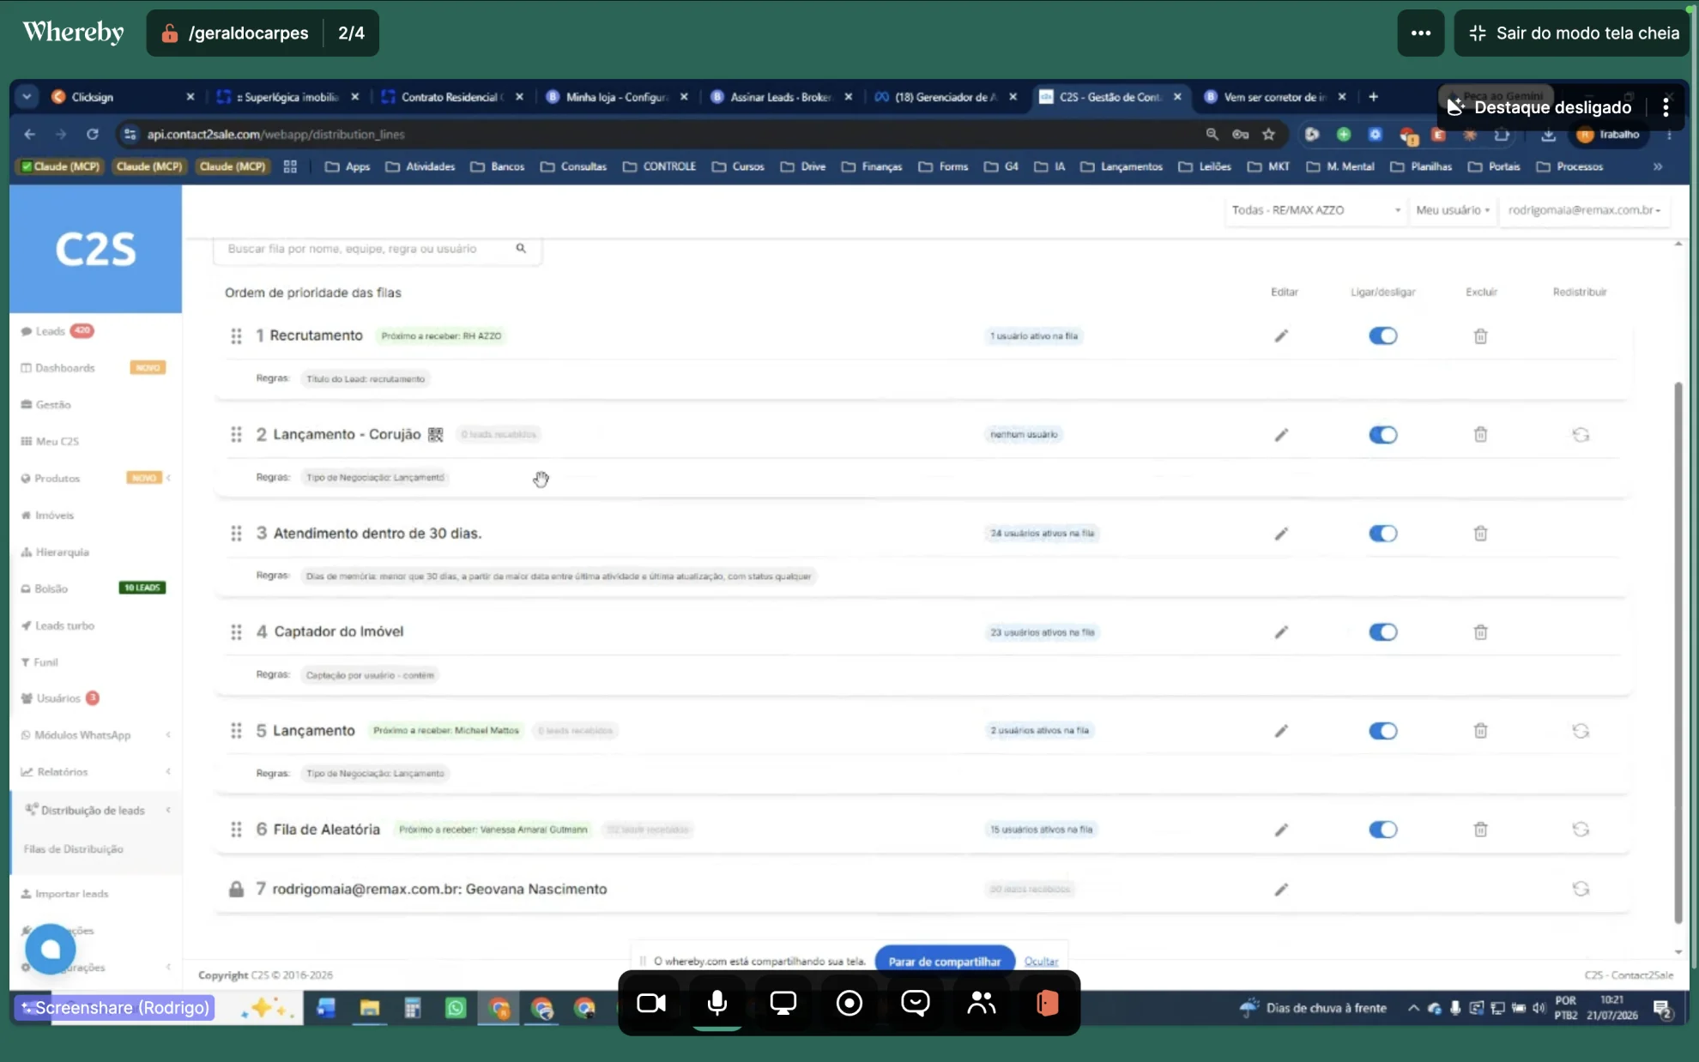
Task: Edit the Geovana Nascimento locked queue
Action: (x=1281, y=890)
